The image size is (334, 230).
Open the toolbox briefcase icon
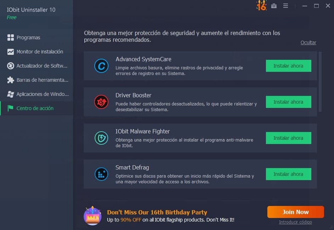274,6
